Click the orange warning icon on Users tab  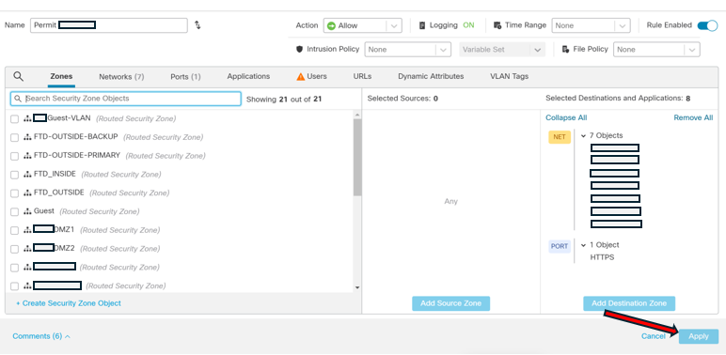pos(301,77)
